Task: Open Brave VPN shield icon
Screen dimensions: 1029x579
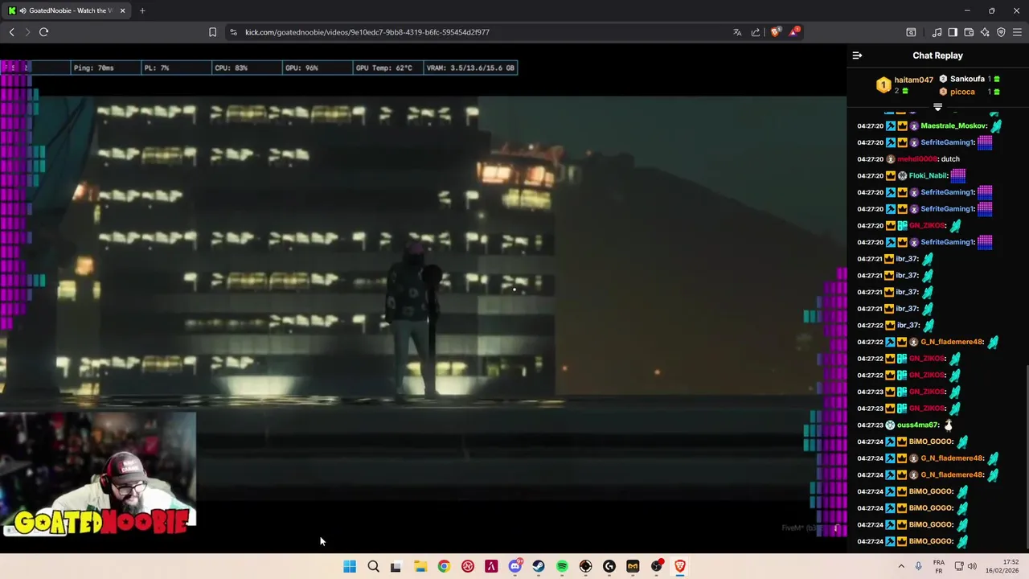Action: point(1001,32)
